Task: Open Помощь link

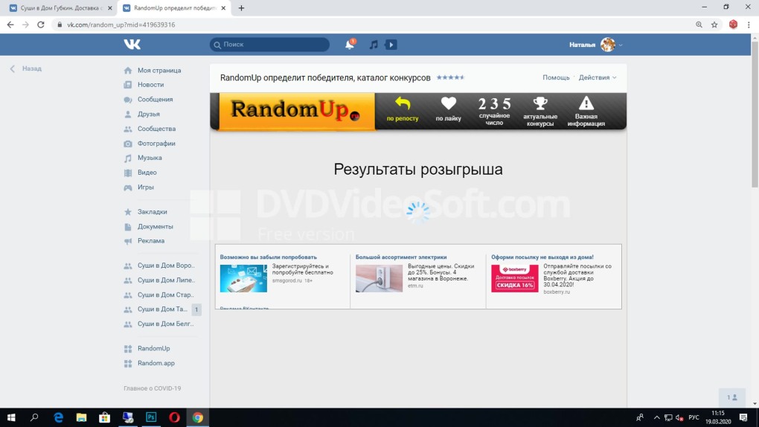Action: click(556, 77)
